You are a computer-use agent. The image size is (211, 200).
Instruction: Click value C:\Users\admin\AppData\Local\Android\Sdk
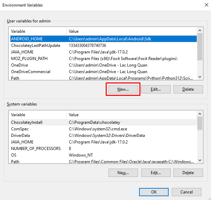point(110,39)
